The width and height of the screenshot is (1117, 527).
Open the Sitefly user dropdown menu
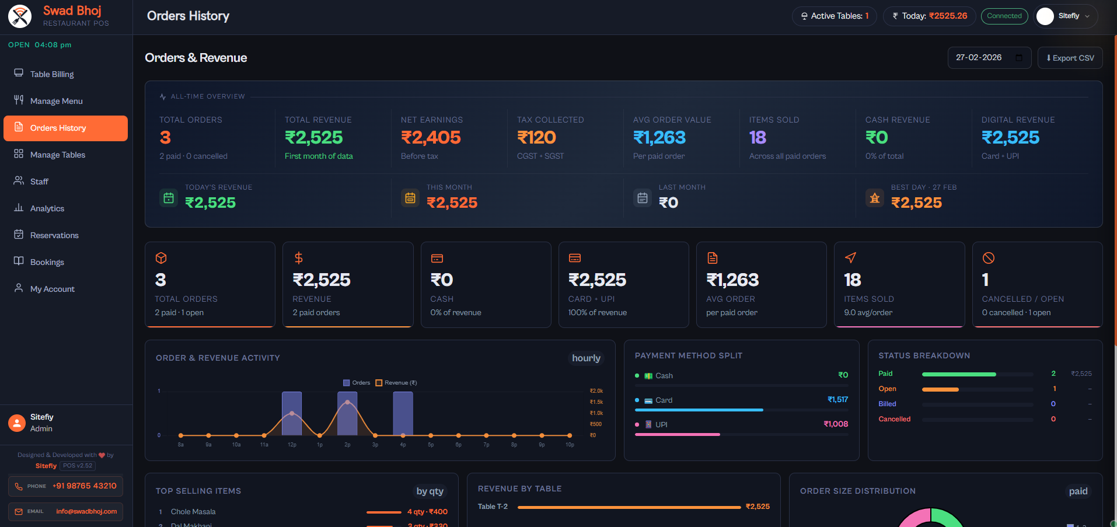[x=1066, y=16]
